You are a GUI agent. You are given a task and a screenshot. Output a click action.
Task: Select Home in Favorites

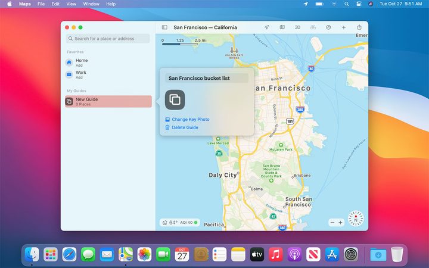(108, 63)
